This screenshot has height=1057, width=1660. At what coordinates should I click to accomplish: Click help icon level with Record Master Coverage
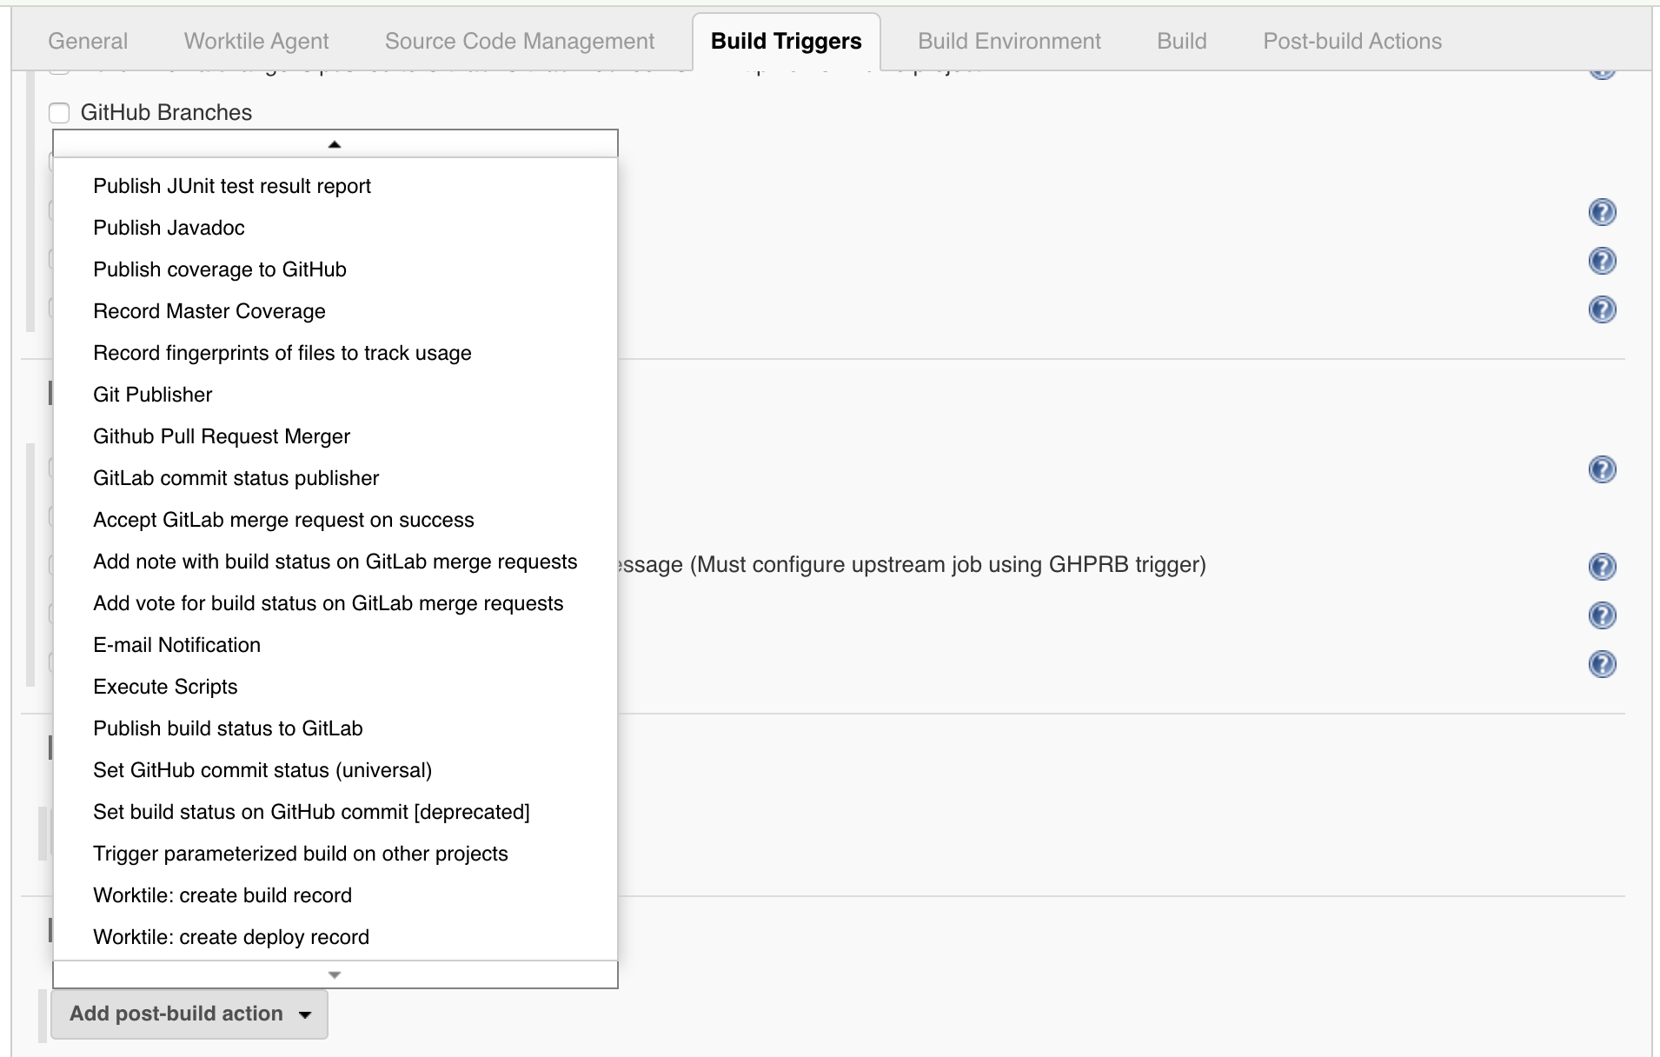1601,309
